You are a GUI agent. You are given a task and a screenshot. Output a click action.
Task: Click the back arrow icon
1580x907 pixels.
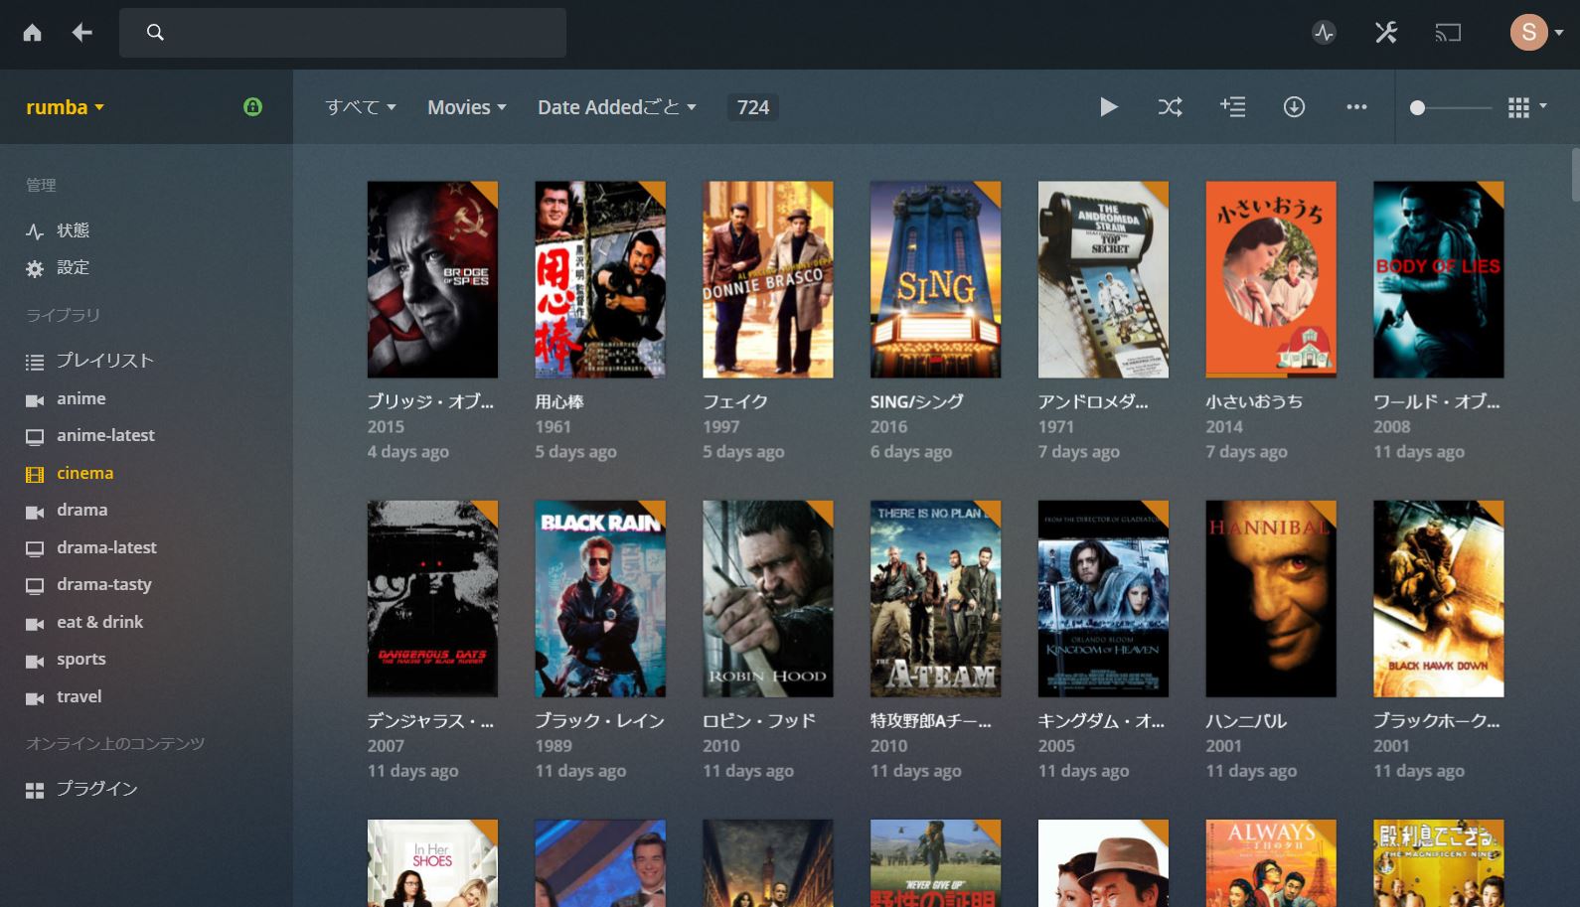(x=82, y=33)
